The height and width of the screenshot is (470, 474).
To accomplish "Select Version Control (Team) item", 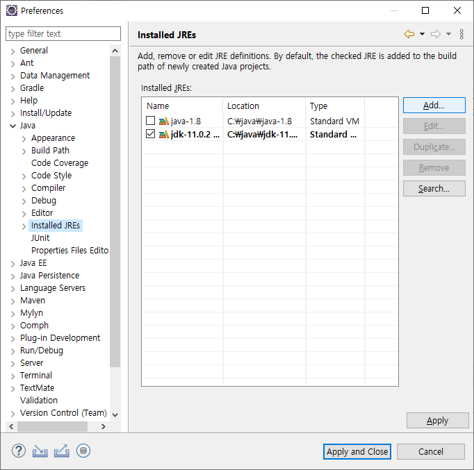I will tap(63, 412).
